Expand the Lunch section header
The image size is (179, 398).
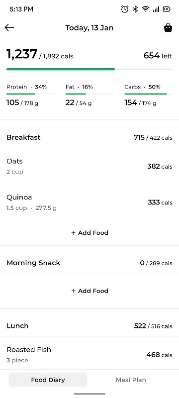(89, 326)
